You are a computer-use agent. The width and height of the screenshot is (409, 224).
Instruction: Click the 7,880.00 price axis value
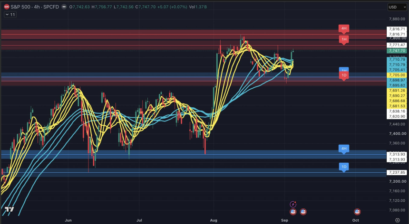point(397,19)
